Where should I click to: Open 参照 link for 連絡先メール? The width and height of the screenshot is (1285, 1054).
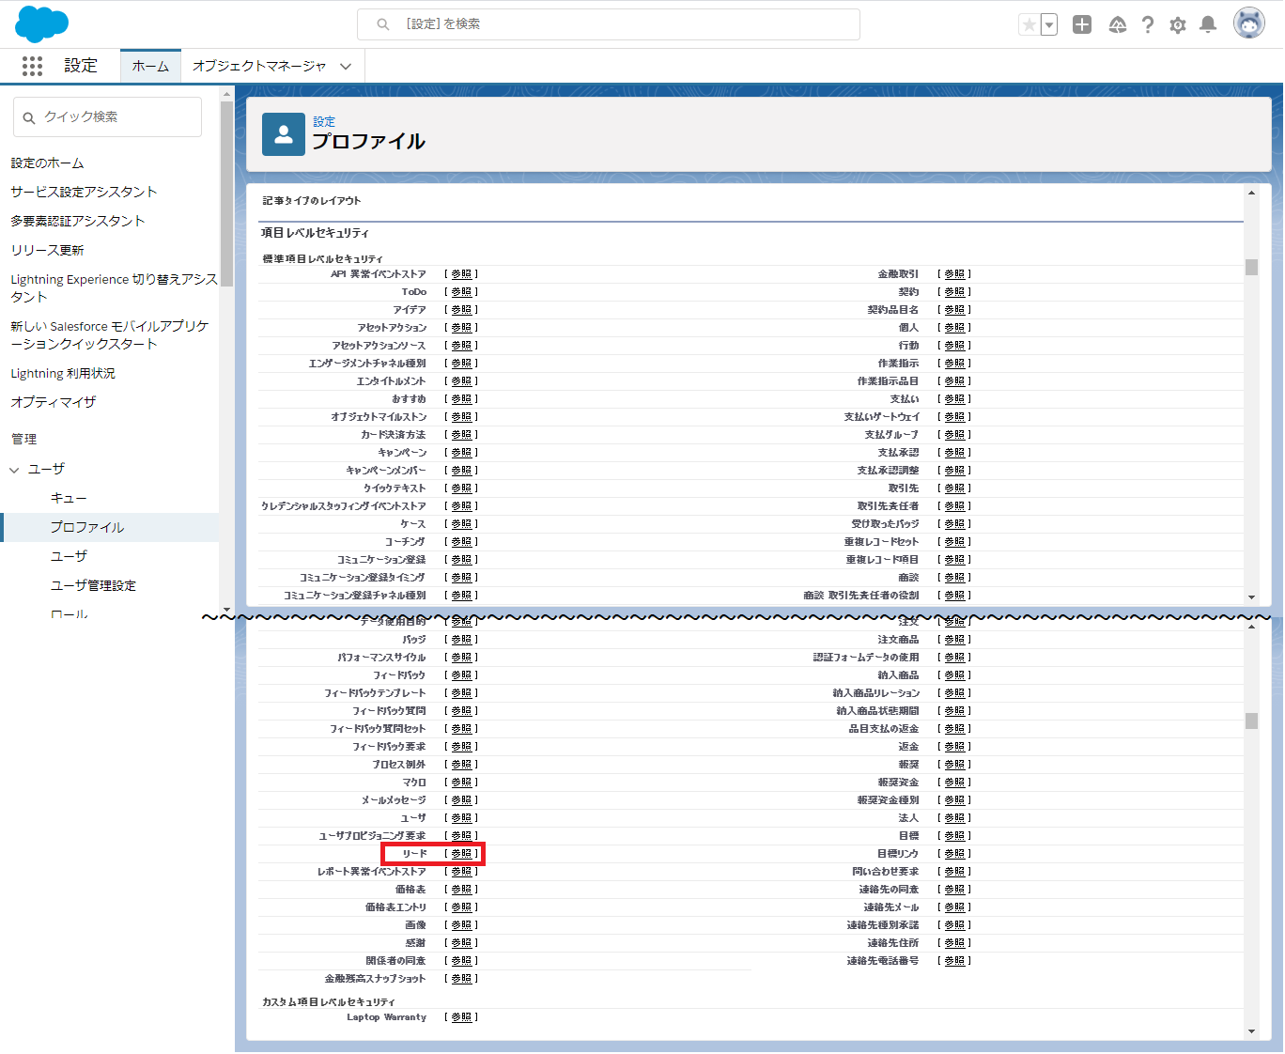(x=954, y=907)
